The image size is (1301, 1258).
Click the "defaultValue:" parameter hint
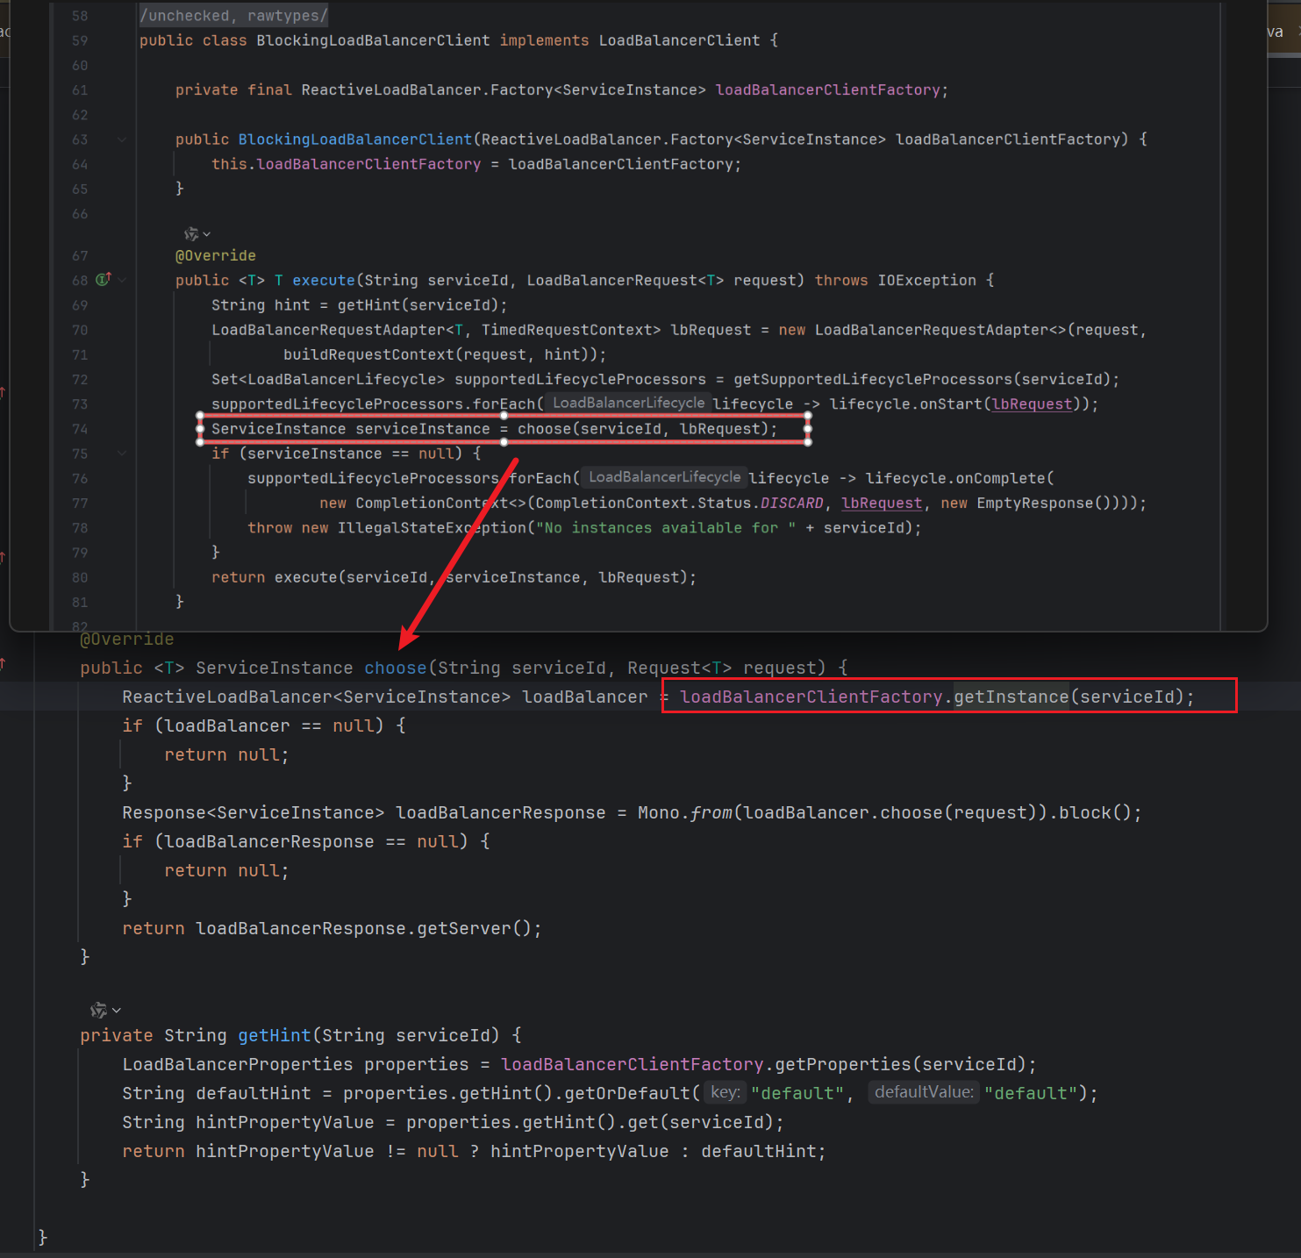(x=924, y=1092)
